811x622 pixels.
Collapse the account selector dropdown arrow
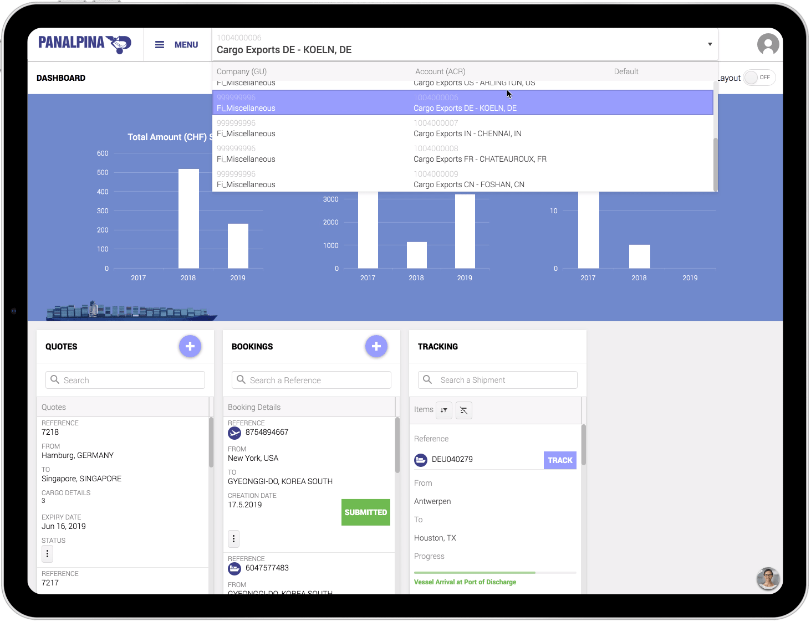710,44
